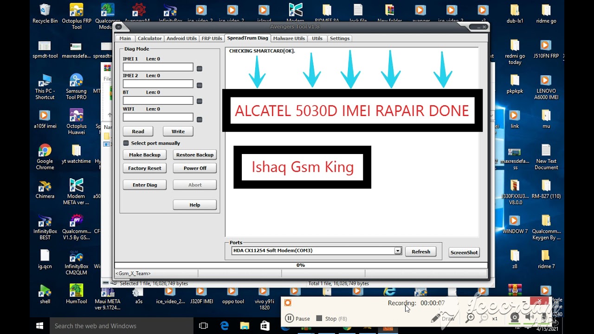Click the Read button
Image resolution: width=594 pixels, height=334 pixels.
[138, 131]
